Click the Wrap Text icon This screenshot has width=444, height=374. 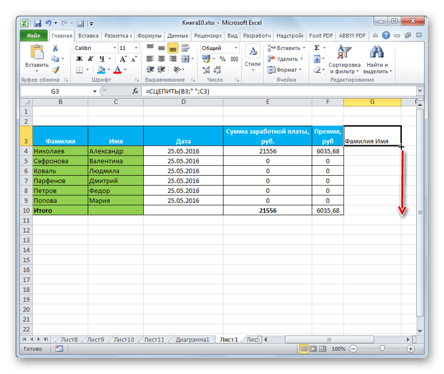click(185, 48)
